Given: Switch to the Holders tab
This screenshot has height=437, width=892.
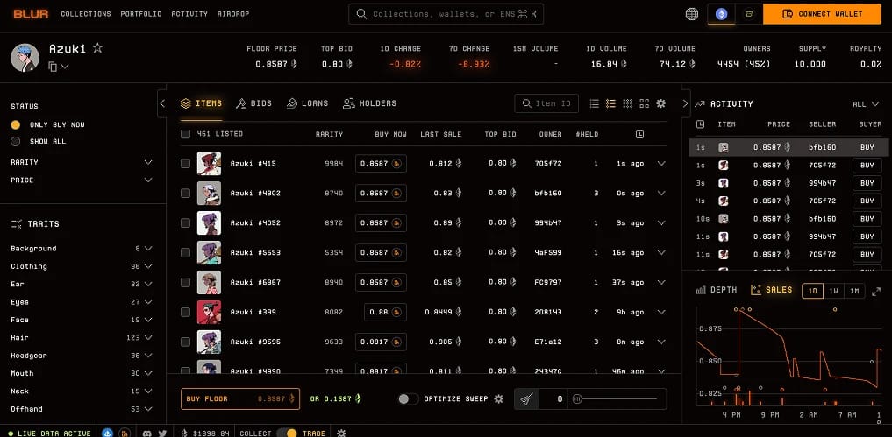Looking at the screenshot, I should pos(370,103).
